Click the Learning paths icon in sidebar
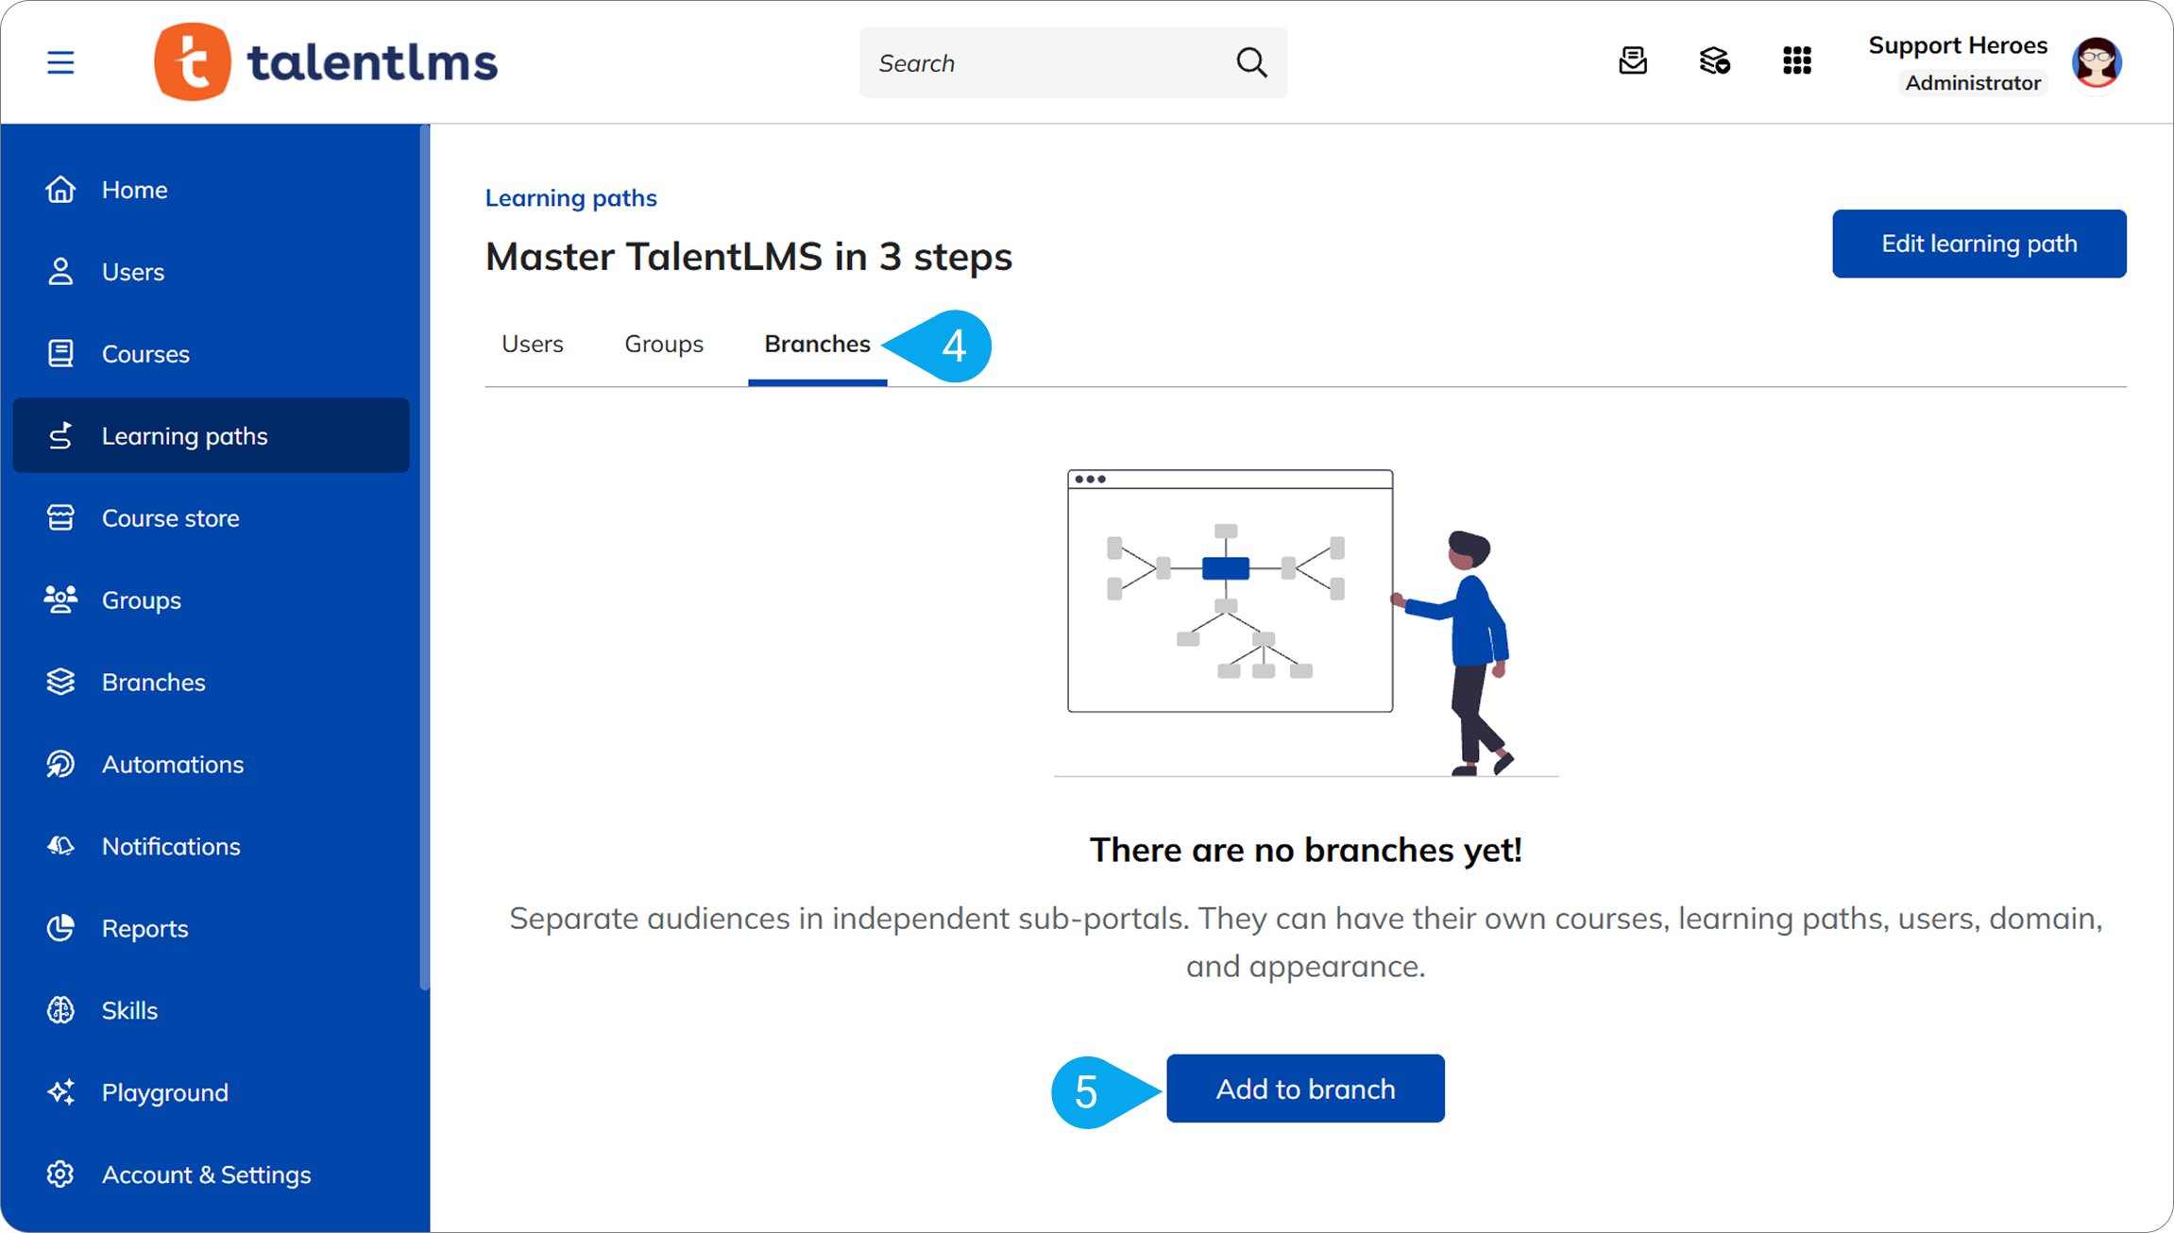Image resolution: width=2174 pixels, height=1233 pixels. pos(60,435)
